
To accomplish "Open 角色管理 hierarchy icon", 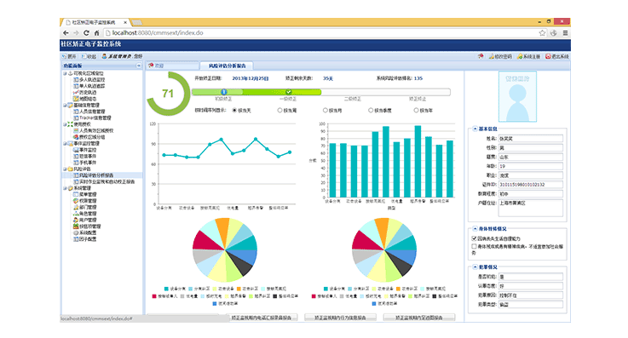I will [76, 214].
